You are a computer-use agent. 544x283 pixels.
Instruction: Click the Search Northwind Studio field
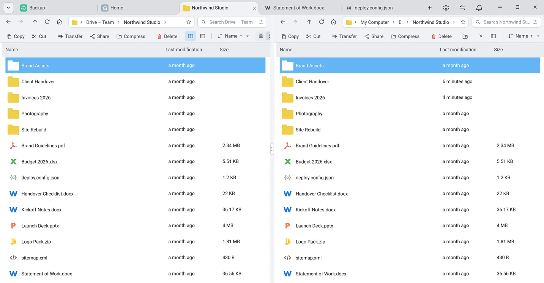point(506,22)
